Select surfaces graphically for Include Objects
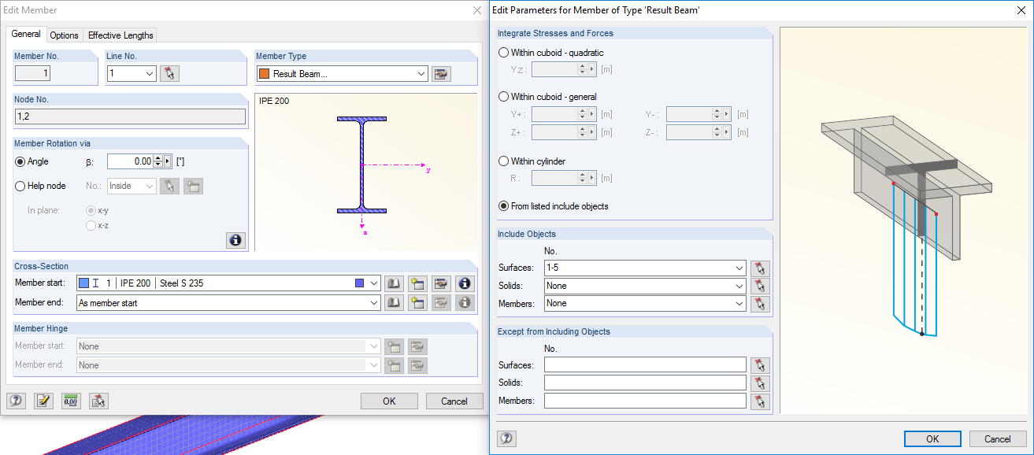The image size is (1034, 455). pos(759,268)
